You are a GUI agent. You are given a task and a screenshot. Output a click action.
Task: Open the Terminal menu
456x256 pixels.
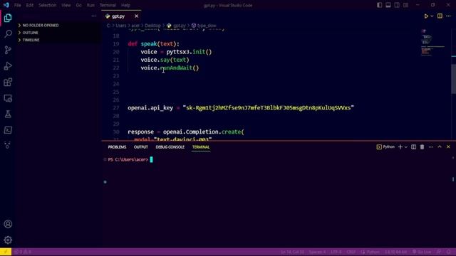[x=108, y=5]
